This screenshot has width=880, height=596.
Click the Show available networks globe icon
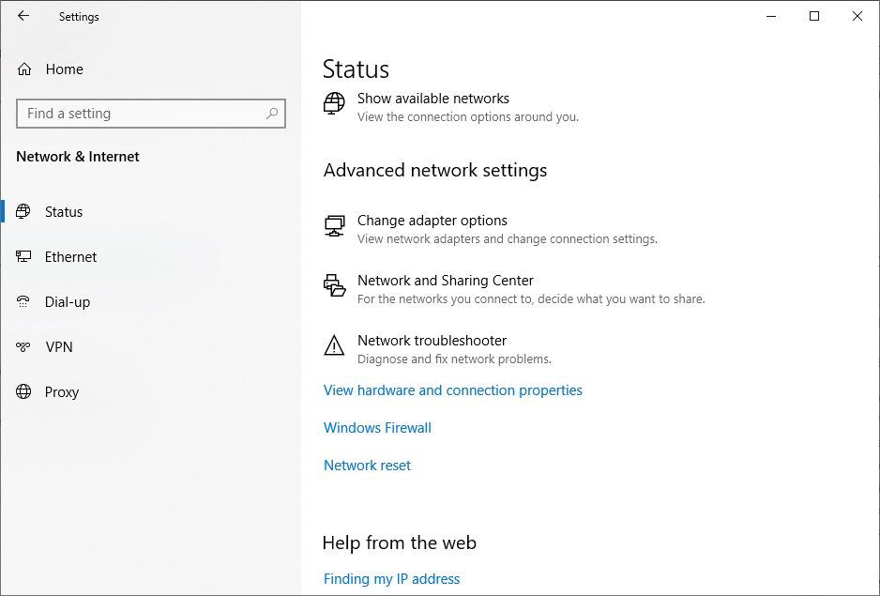coord(334,103)
